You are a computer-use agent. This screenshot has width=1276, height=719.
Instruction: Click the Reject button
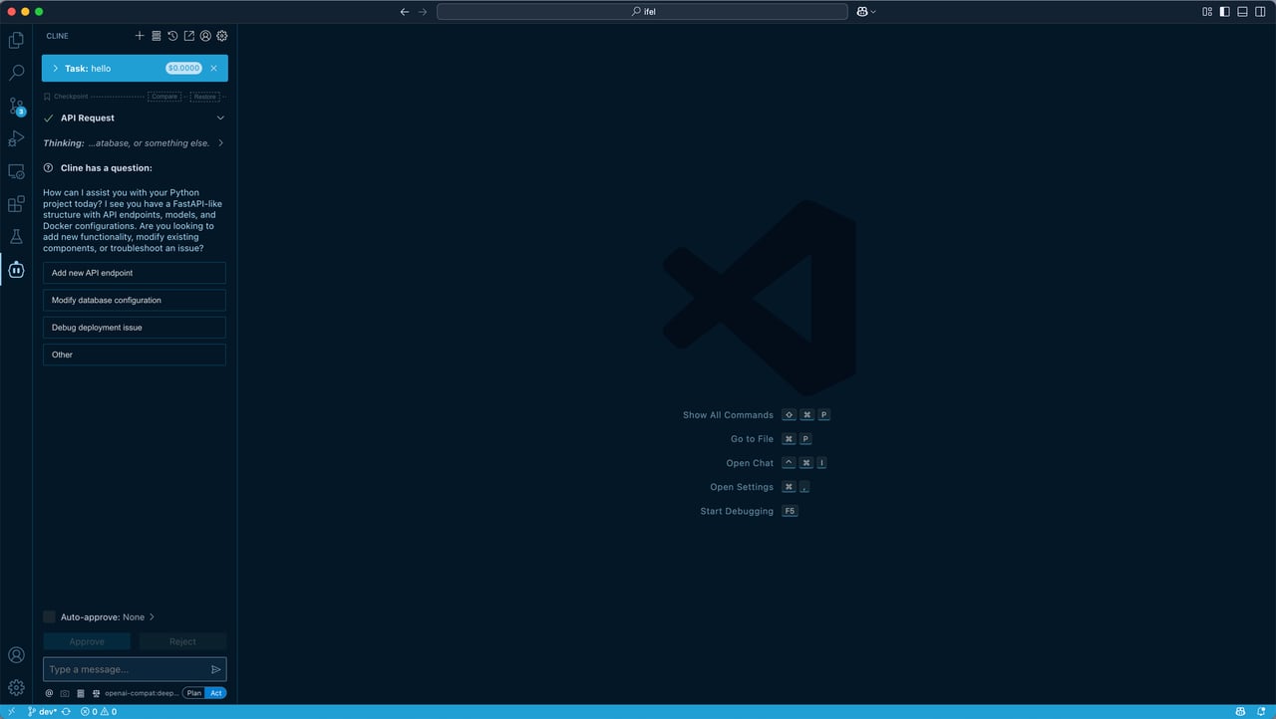[x=182, y=641]
